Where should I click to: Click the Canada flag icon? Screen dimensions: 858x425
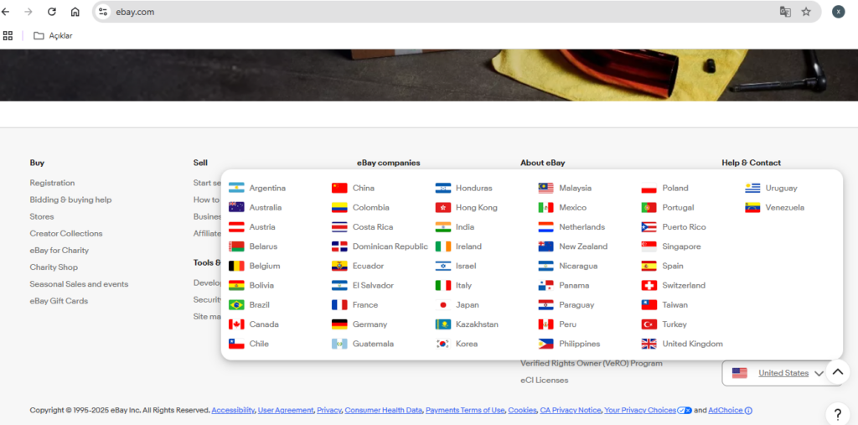pyautogui.click(x=236, y=324)
